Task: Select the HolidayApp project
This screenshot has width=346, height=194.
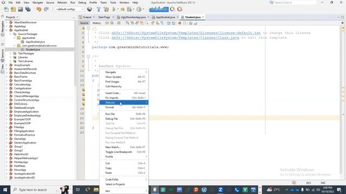Action: [21, 162]
